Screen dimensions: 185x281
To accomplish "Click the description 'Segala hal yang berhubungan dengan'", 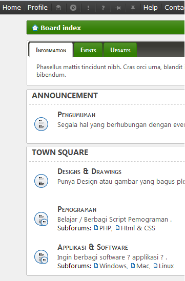I will pyautogui.click(x=115, y=125).
